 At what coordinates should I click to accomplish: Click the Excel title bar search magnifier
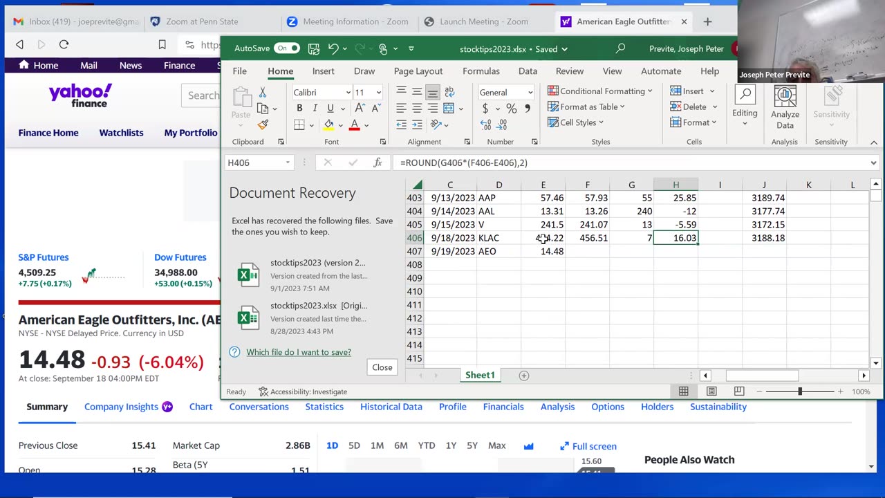pos(620,48)
